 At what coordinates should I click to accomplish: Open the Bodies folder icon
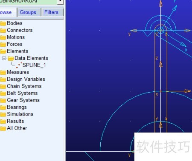[3, 23]
